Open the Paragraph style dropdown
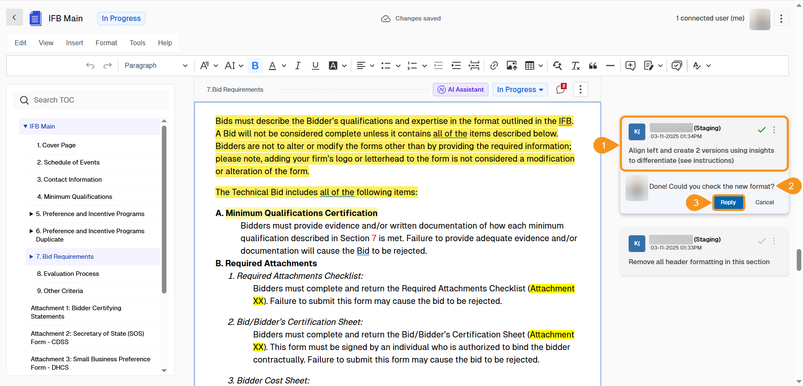Viewport: 803px width, 386px height. [156, 66]
